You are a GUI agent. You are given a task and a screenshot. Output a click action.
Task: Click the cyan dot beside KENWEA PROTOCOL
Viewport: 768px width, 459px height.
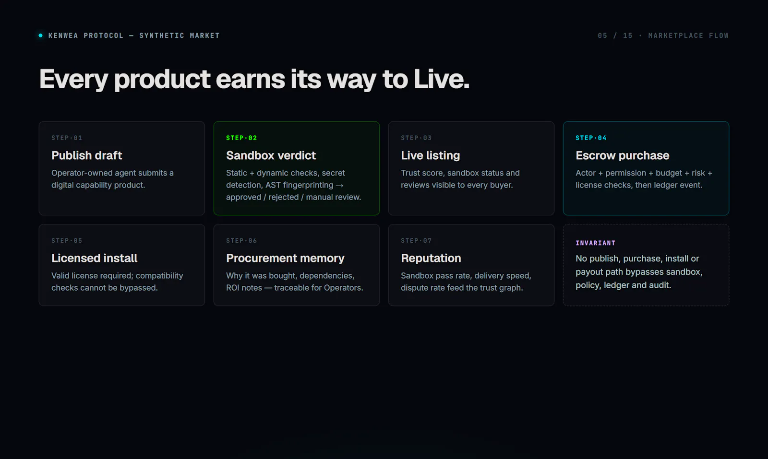pos(41,35)
